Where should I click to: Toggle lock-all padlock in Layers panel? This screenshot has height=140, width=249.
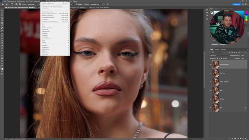pos(226,58)
